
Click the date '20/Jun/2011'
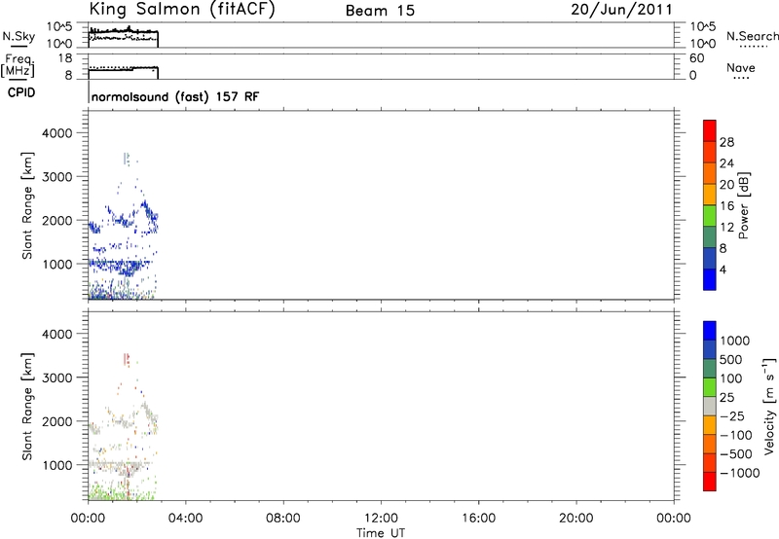coord(621,10)
